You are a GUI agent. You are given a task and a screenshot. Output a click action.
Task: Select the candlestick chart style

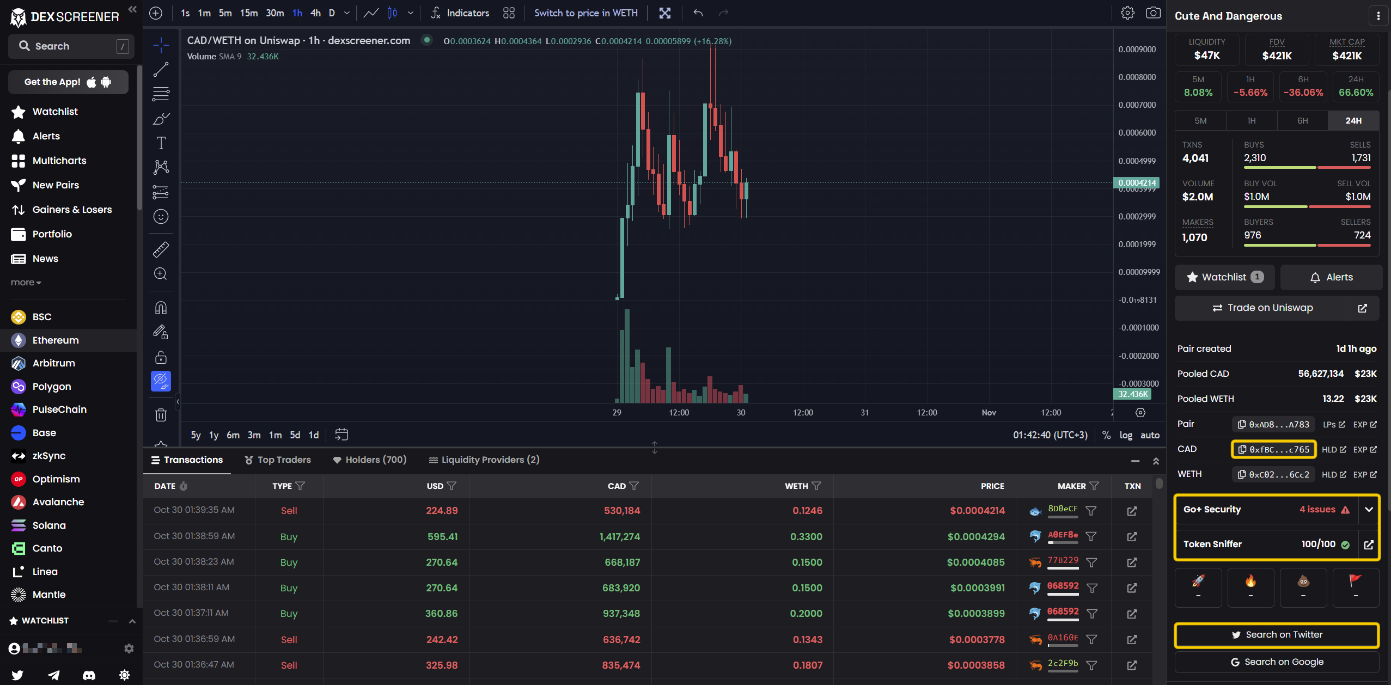392,13
